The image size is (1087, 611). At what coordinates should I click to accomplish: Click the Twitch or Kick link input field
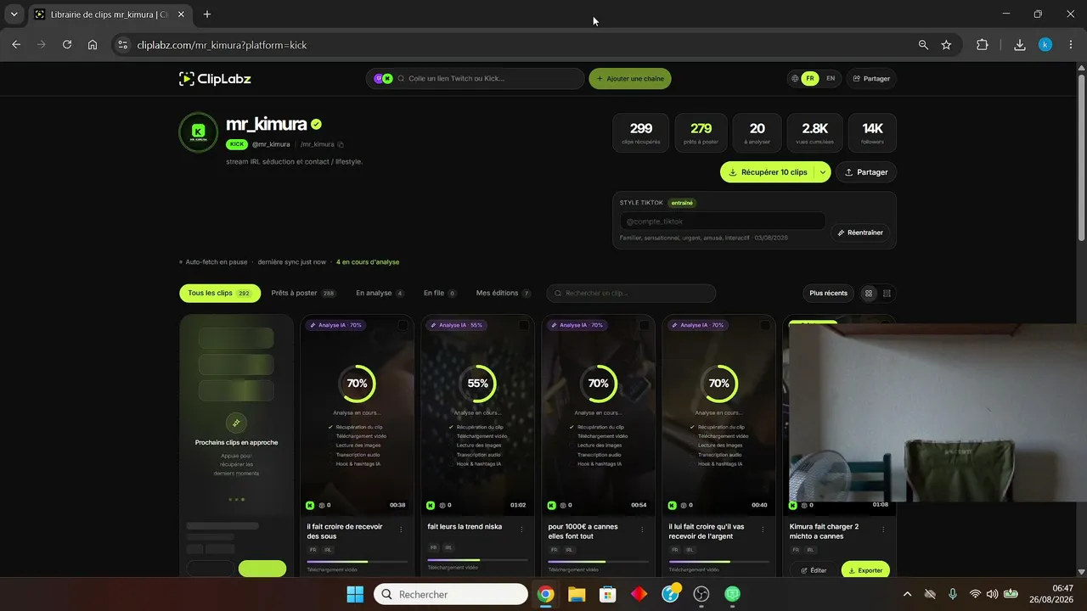click(x=476, y=79)
